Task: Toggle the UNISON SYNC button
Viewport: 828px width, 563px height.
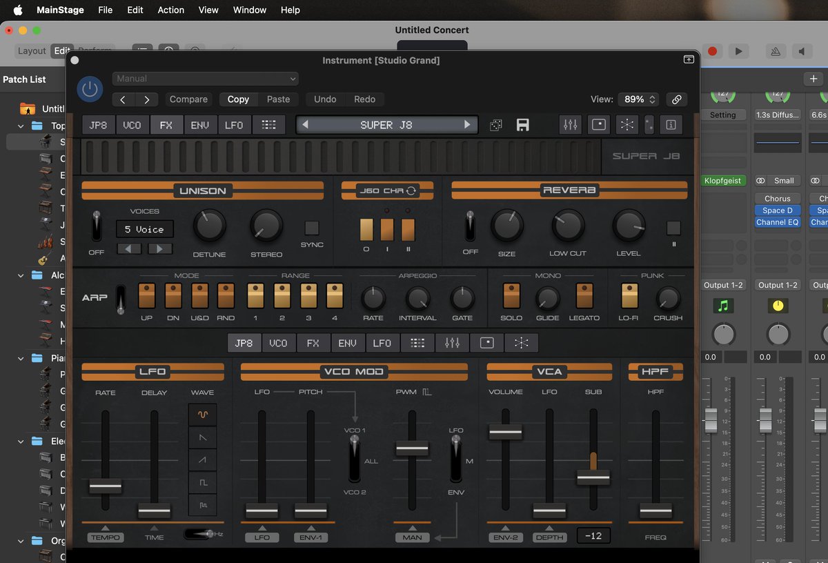Action: coord(312,228)
